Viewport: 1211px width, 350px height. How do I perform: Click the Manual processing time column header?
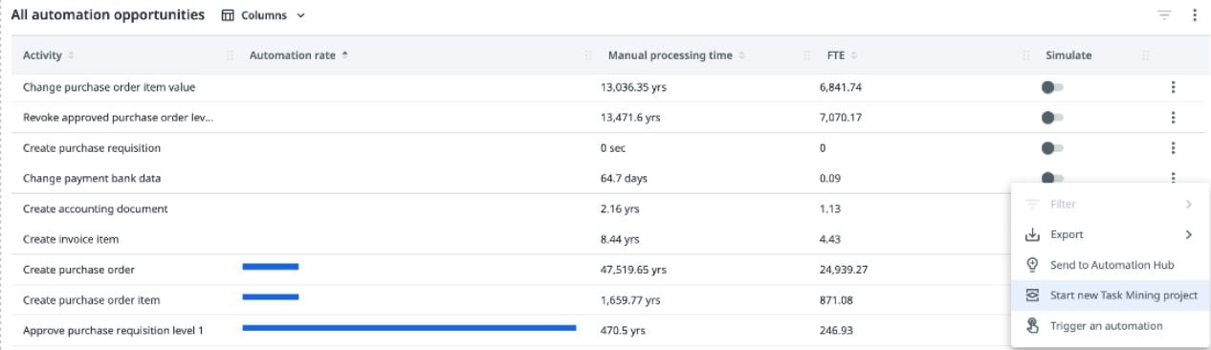click(x=670, y=55)
